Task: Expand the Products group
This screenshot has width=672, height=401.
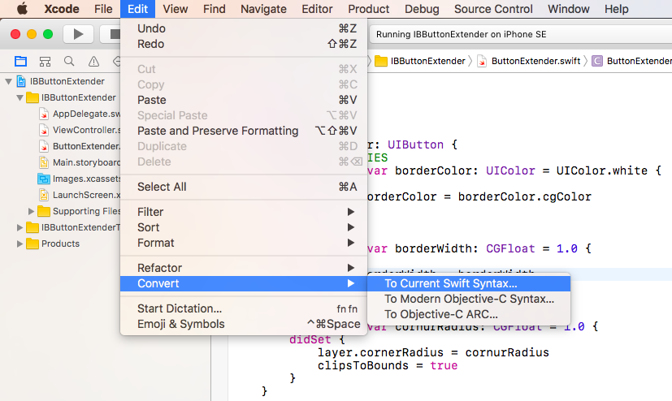Action: [20, 244]
